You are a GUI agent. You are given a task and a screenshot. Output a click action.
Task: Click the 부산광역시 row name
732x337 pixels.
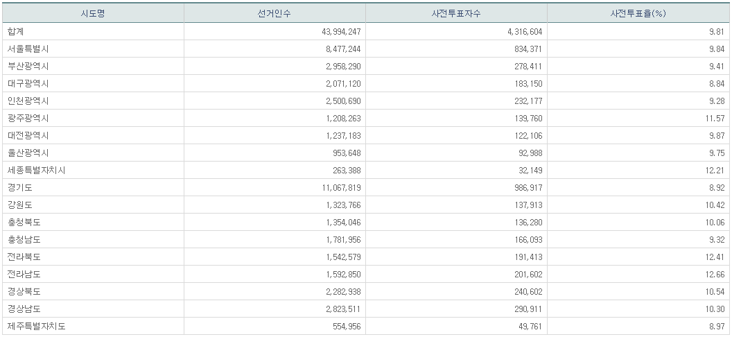coord(28,66)
